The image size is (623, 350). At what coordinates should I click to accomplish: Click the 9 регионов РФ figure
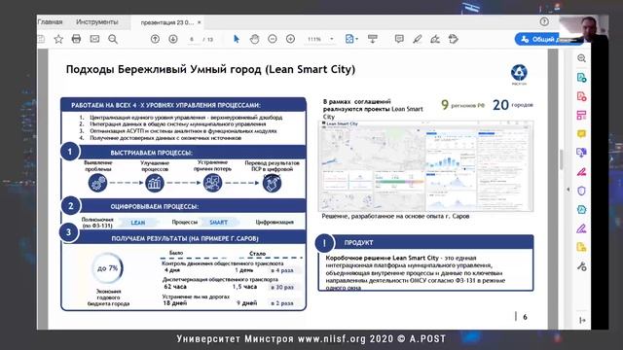(x=463, y=105)
